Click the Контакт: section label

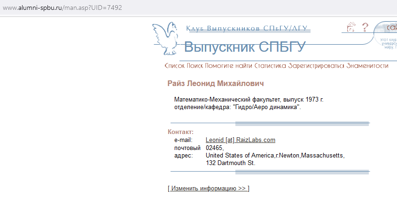180,132
